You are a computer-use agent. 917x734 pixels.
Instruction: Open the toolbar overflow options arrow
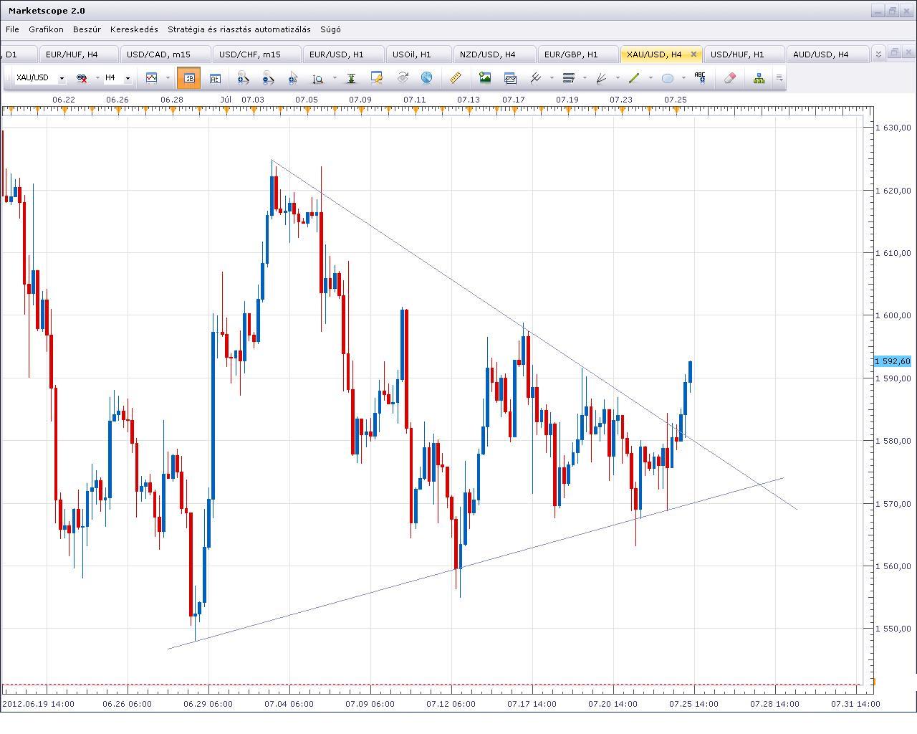pos(779,77)
